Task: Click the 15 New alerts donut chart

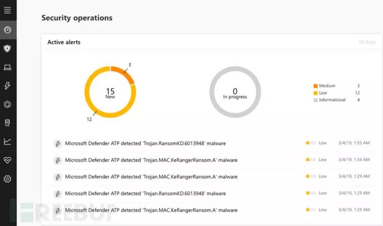Action: click(x=110, y=92)
